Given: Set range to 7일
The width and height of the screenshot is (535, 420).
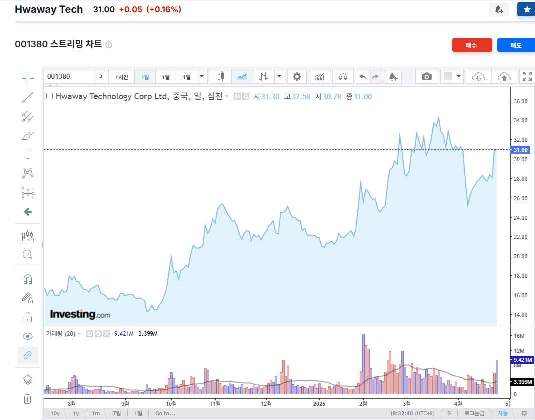Looking at the screenshot, I should (x=117, y=413).
